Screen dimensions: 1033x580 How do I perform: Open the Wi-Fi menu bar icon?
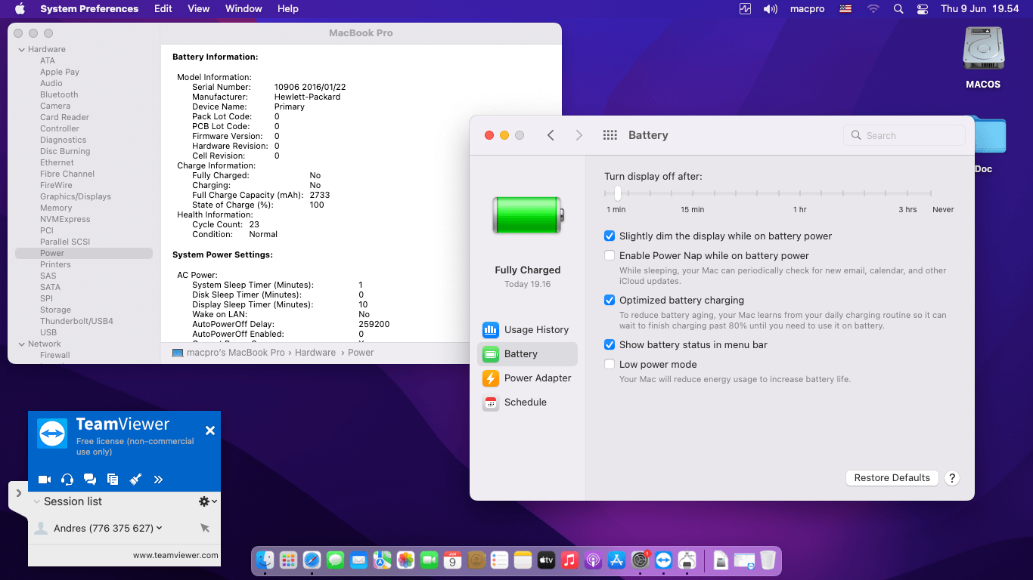coord(873,9)
